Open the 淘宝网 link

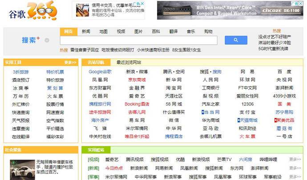click(x=174, y=88)
